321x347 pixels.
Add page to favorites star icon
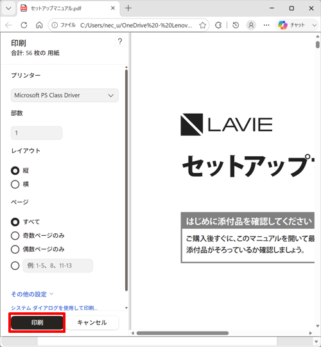[x=202, y=25]
